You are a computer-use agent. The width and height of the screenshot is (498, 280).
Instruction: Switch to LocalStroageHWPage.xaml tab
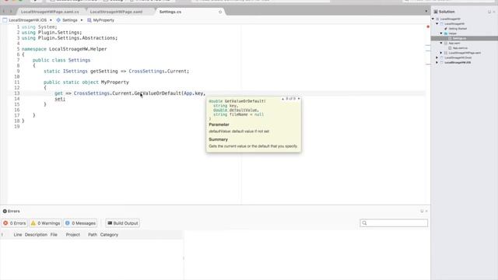(116, 12)
